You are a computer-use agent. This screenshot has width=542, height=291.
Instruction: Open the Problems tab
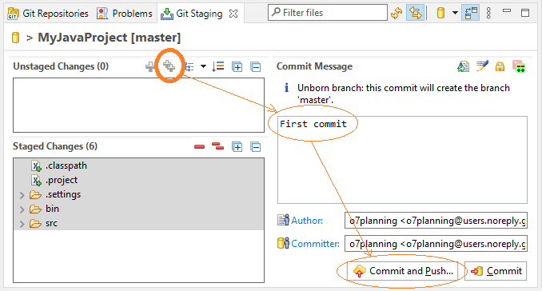(x=125, y=14)
